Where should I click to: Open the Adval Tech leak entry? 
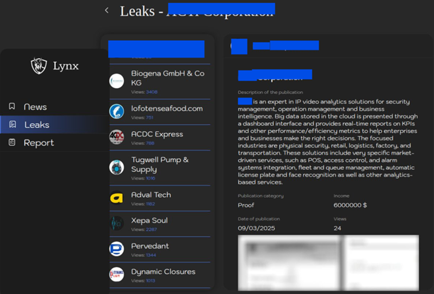click(x=151, y=195)
